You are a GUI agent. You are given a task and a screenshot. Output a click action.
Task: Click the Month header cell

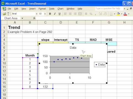30,56
